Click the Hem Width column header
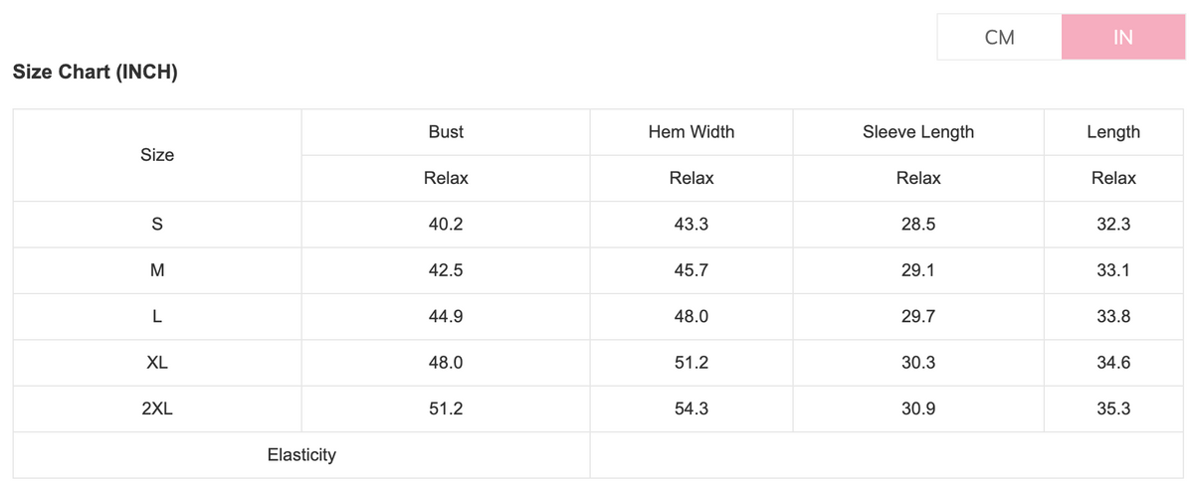 point(692,132)
